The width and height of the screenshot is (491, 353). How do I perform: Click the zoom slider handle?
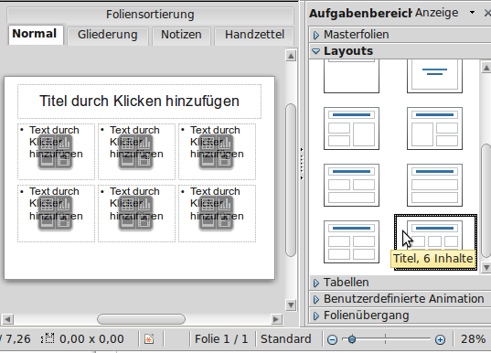(352, 339)
